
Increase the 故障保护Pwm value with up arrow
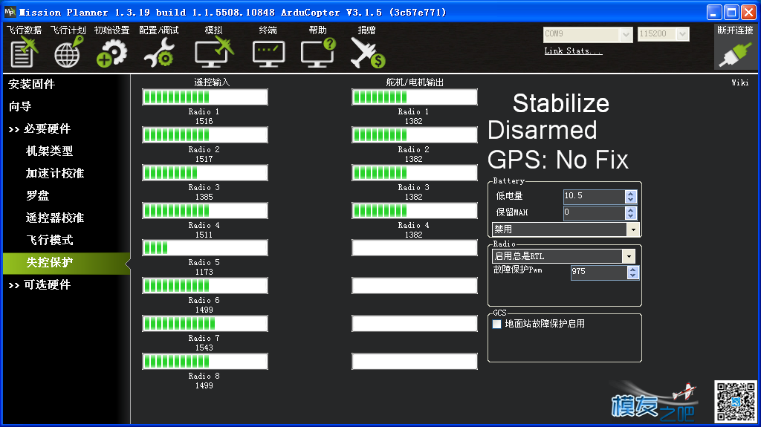click(632, 270)
